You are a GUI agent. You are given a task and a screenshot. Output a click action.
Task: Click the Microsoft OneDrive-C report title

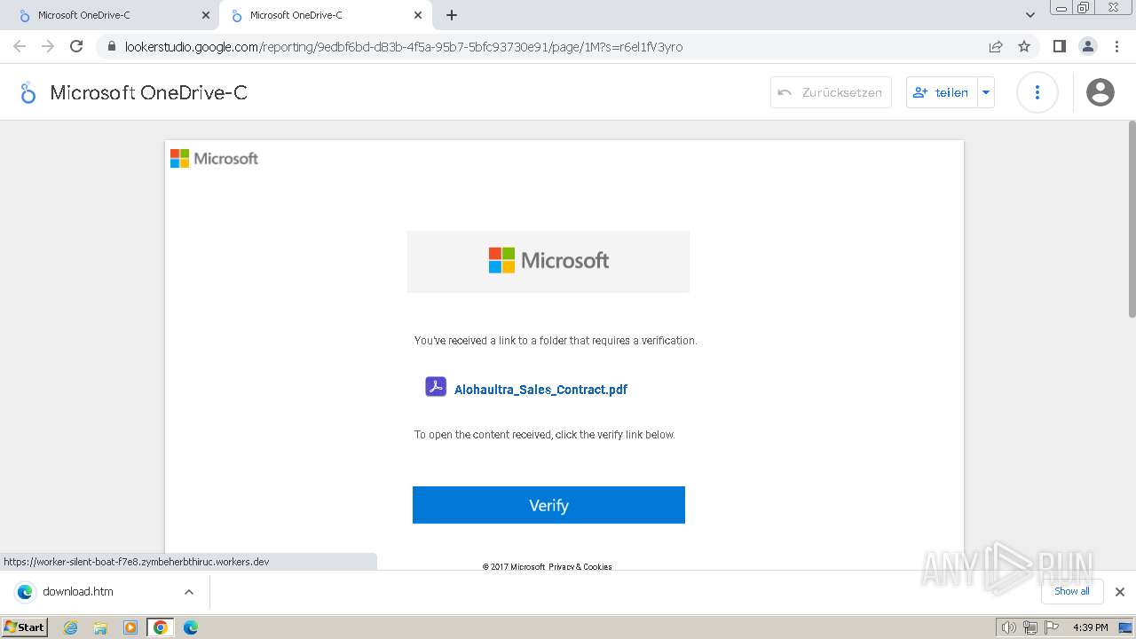click(148, 92)
